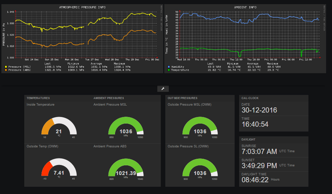Click the SUNSET field label
The image size is (332, 194).
click(248, 160)
